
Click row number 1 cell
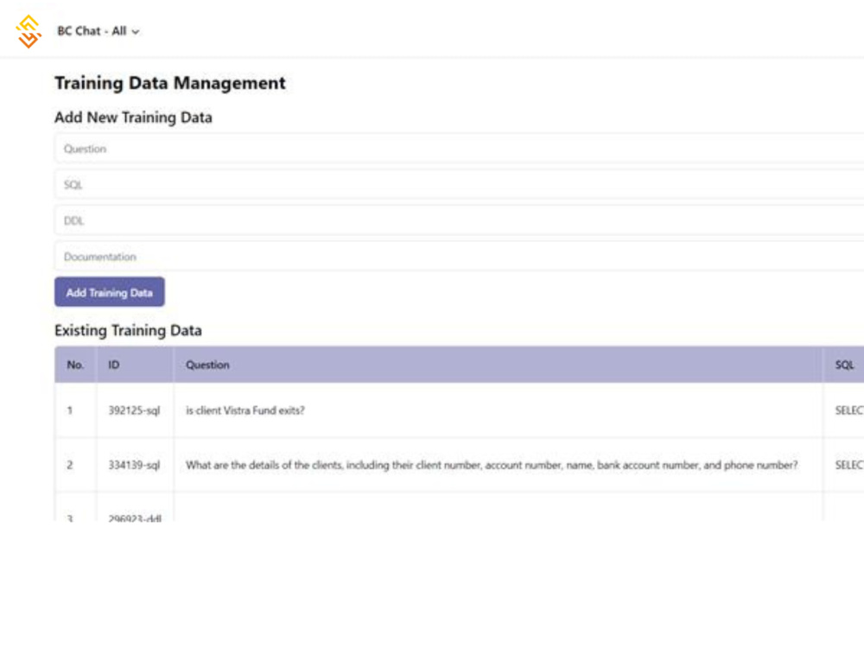coord(75,410)
